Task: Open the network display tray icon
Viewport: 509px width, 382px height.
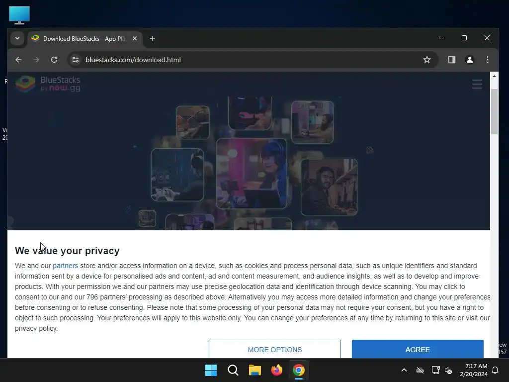Action: 435,370
